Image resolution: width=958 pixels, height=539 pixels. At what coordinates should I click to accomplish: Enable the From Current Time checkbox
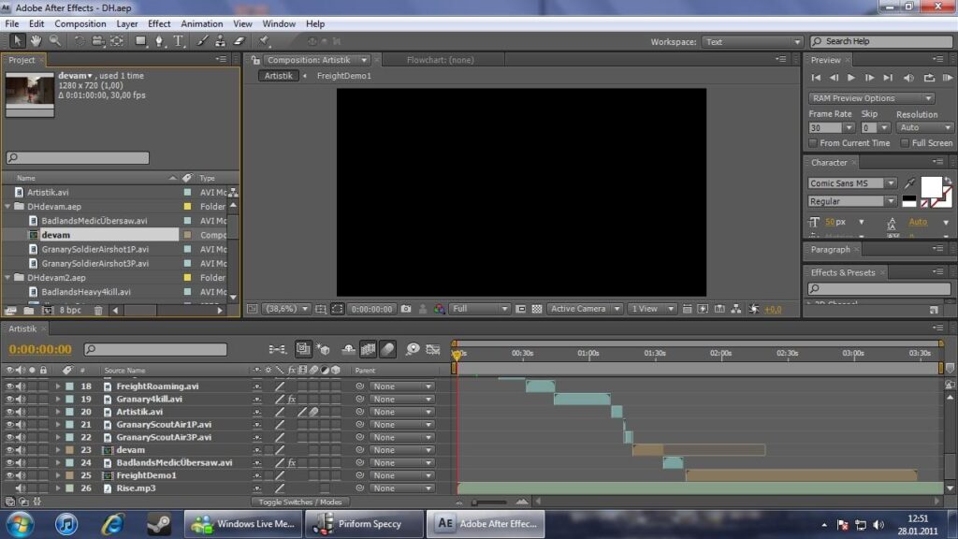[x=813, y=143]
